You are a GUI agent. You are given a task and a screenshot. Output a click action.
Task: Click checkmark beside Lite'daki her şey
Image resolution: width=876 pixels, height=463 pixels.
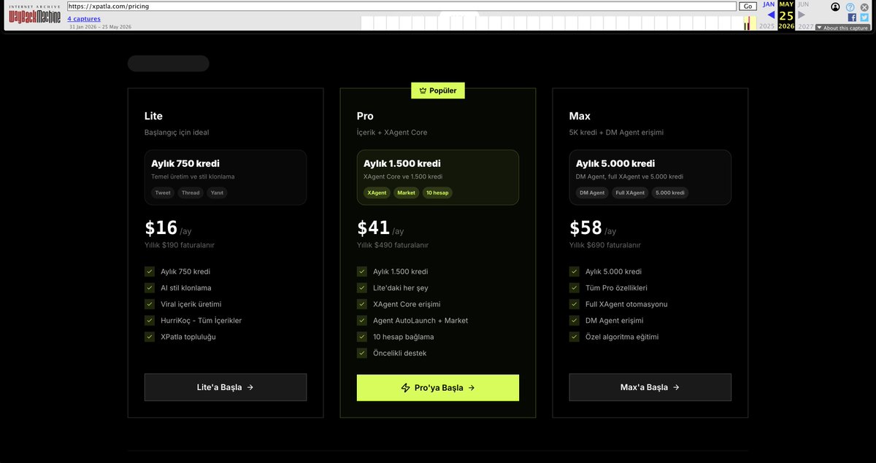click(x=362, y=287)
